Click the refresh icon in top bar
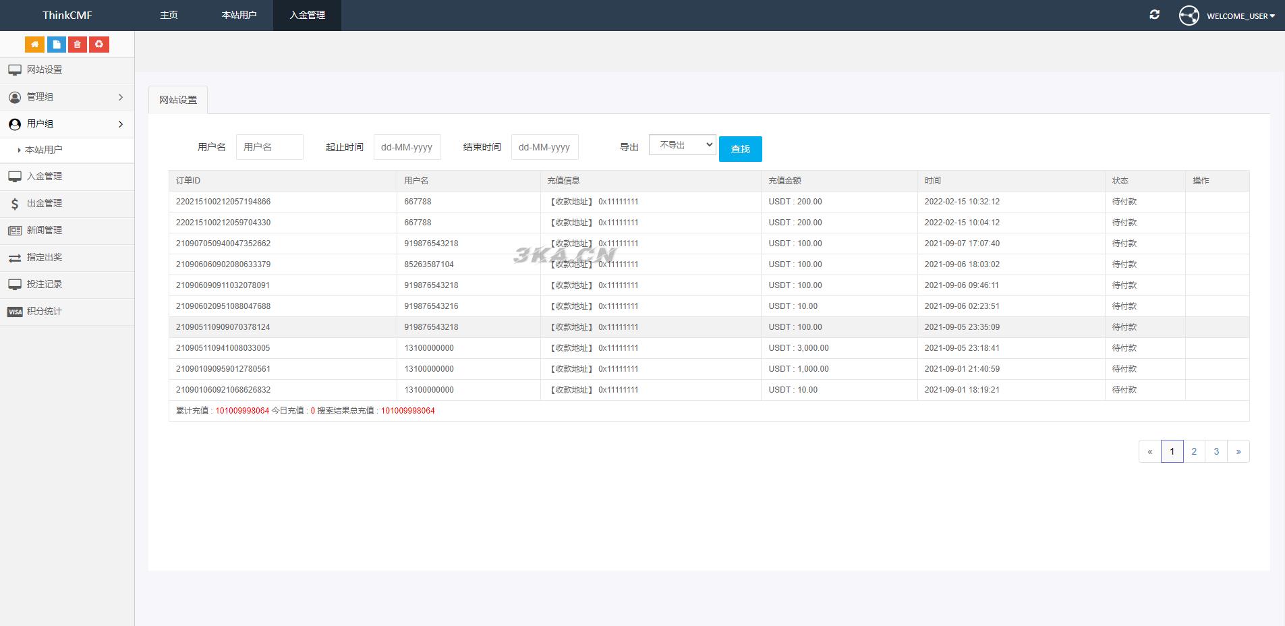 click(1155, 14)
